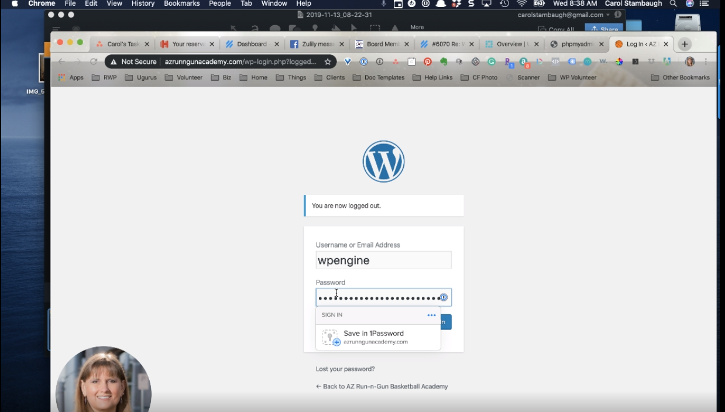Screen dimensions: 725x412
Task: Switch to the Dashboard tab
Action: pyautogui.click(x=252, y=44)
